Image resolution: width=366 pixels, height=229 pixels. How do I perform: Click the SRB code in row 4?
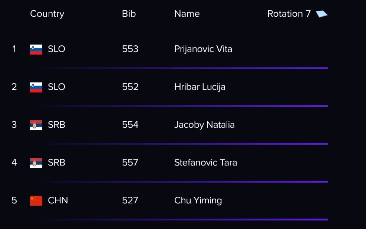pos(56,163)
